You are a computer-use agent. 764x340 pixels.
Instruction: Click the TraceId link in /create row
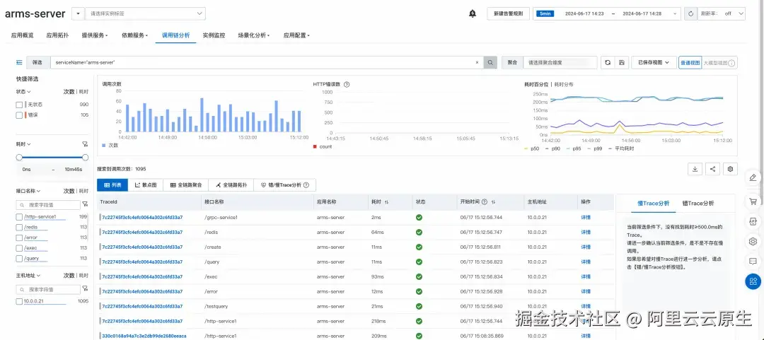click(x=142, y=247)
